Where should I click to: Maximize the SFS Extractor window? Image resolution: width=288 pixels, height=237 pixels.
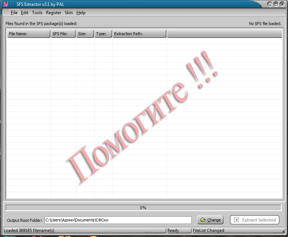[276, 4]
